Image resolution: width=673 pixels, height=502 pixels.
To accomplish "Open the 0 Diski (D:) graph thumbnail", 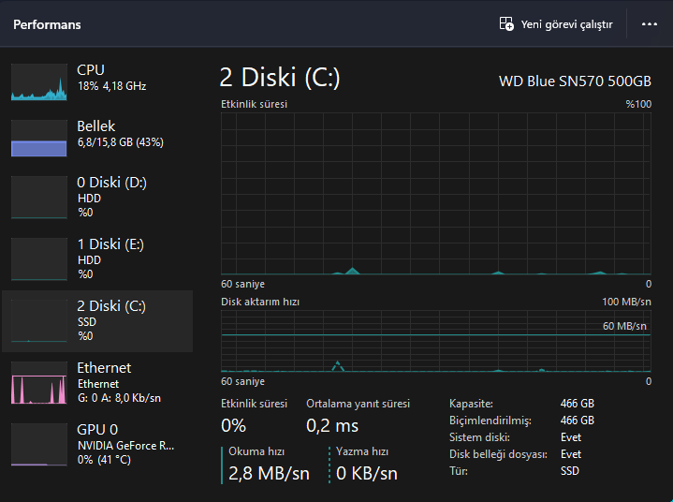I will point(39,197).
